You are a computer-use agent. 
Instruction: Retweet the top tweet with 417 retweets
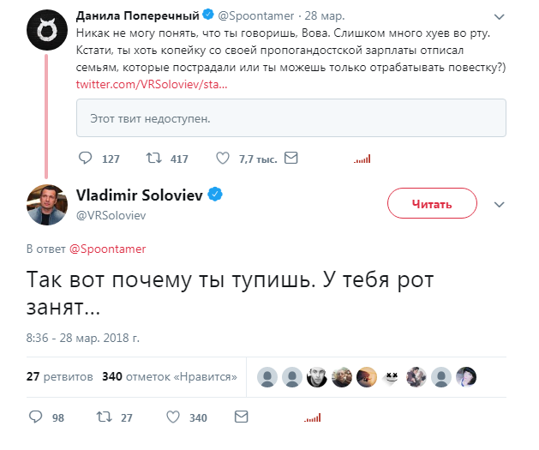[x=155, y=159]
